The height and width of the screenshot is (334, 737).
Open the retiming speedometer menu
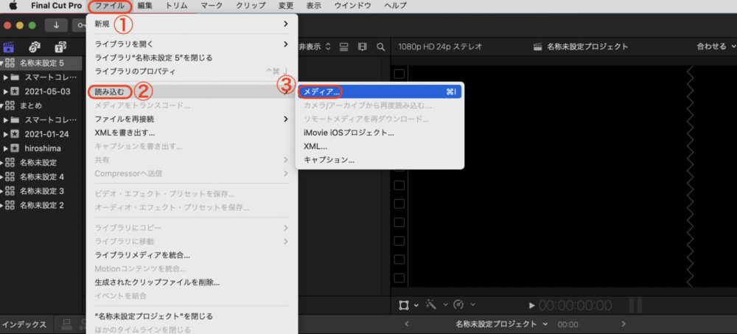coord(458,305)
